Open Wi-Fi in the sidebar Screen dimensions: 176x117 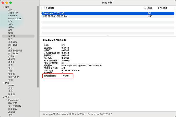click(x=11, y=86)
